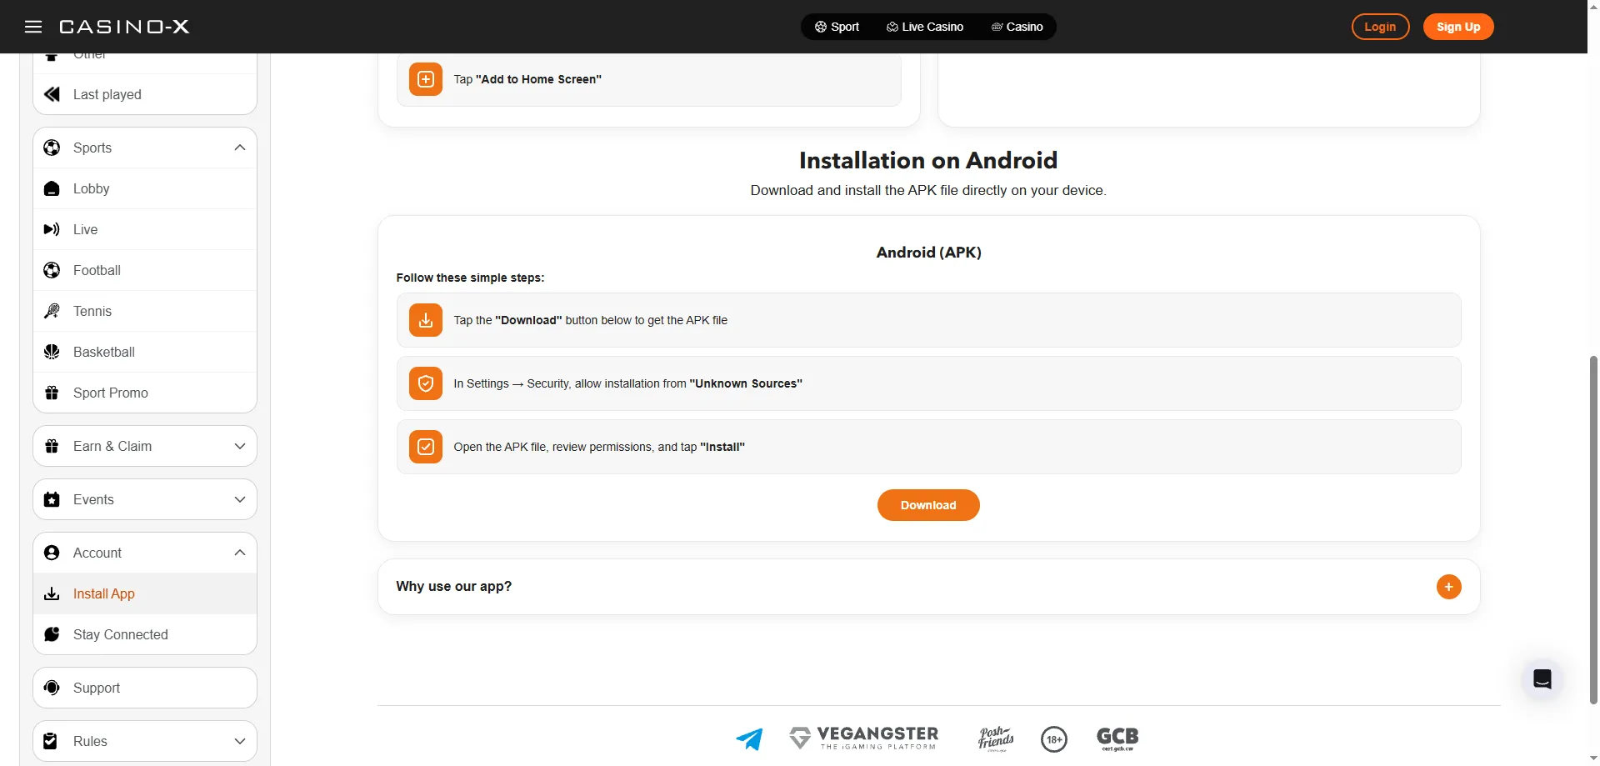Expand the 'Why use our app?' plus button
The image size is (1600, 766).
1448,587
